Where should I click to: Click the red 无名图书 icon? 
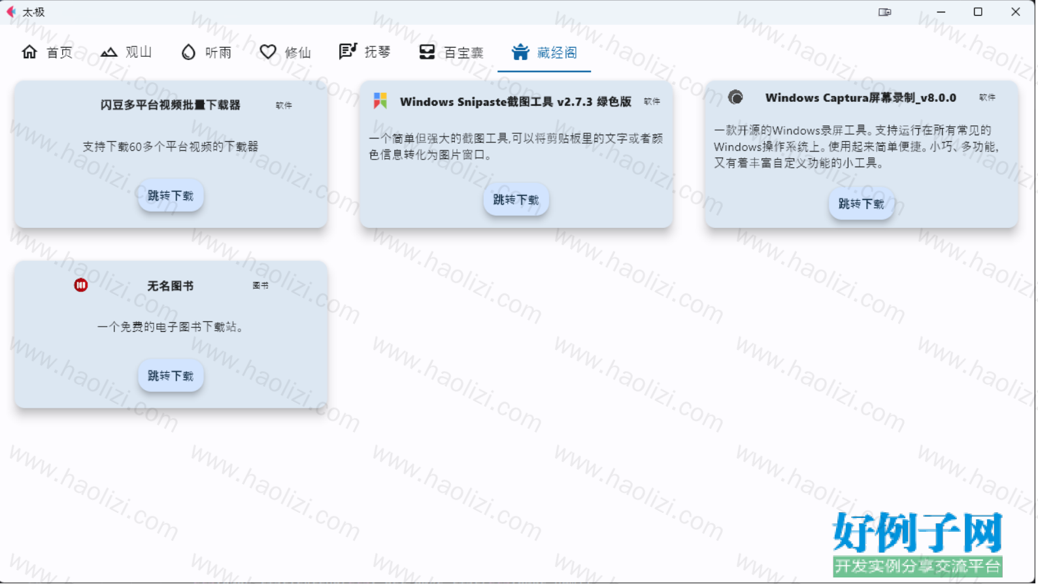tap(80, 285)
